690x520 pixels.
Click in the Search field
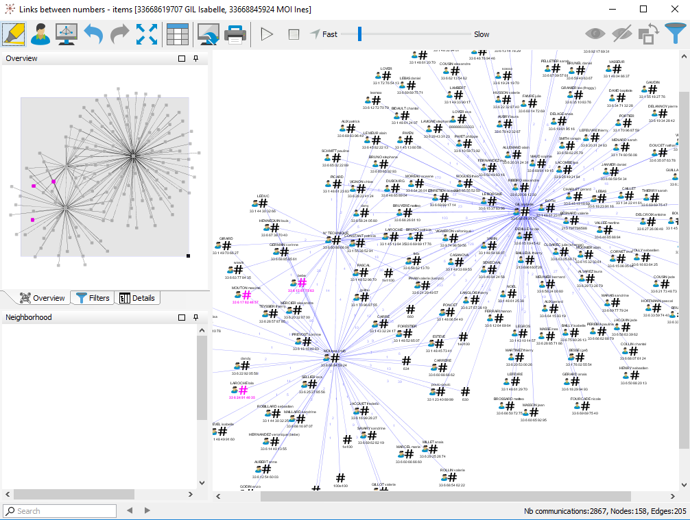coord(60,511)
